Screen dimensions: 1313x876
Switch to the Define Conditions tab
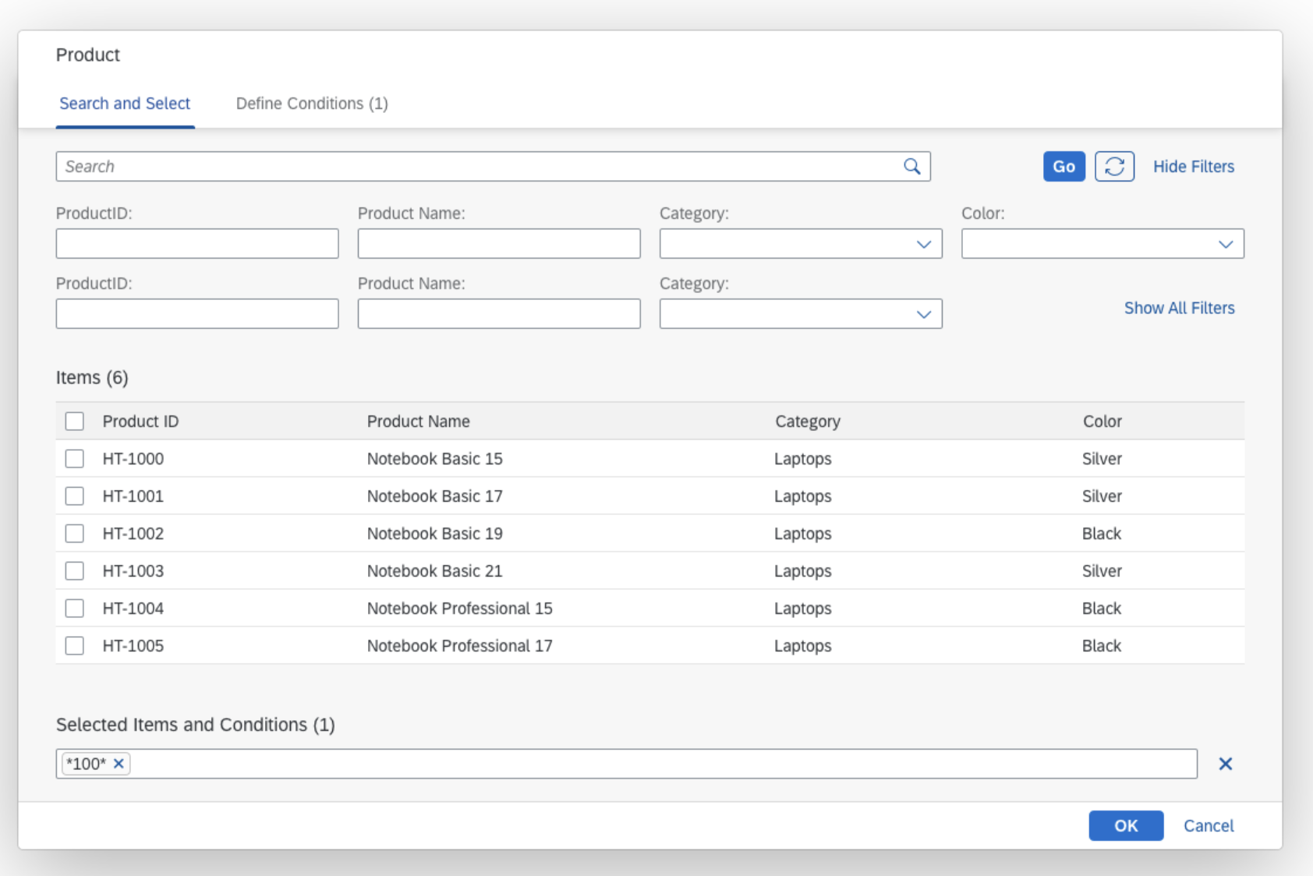pos(312,103)
